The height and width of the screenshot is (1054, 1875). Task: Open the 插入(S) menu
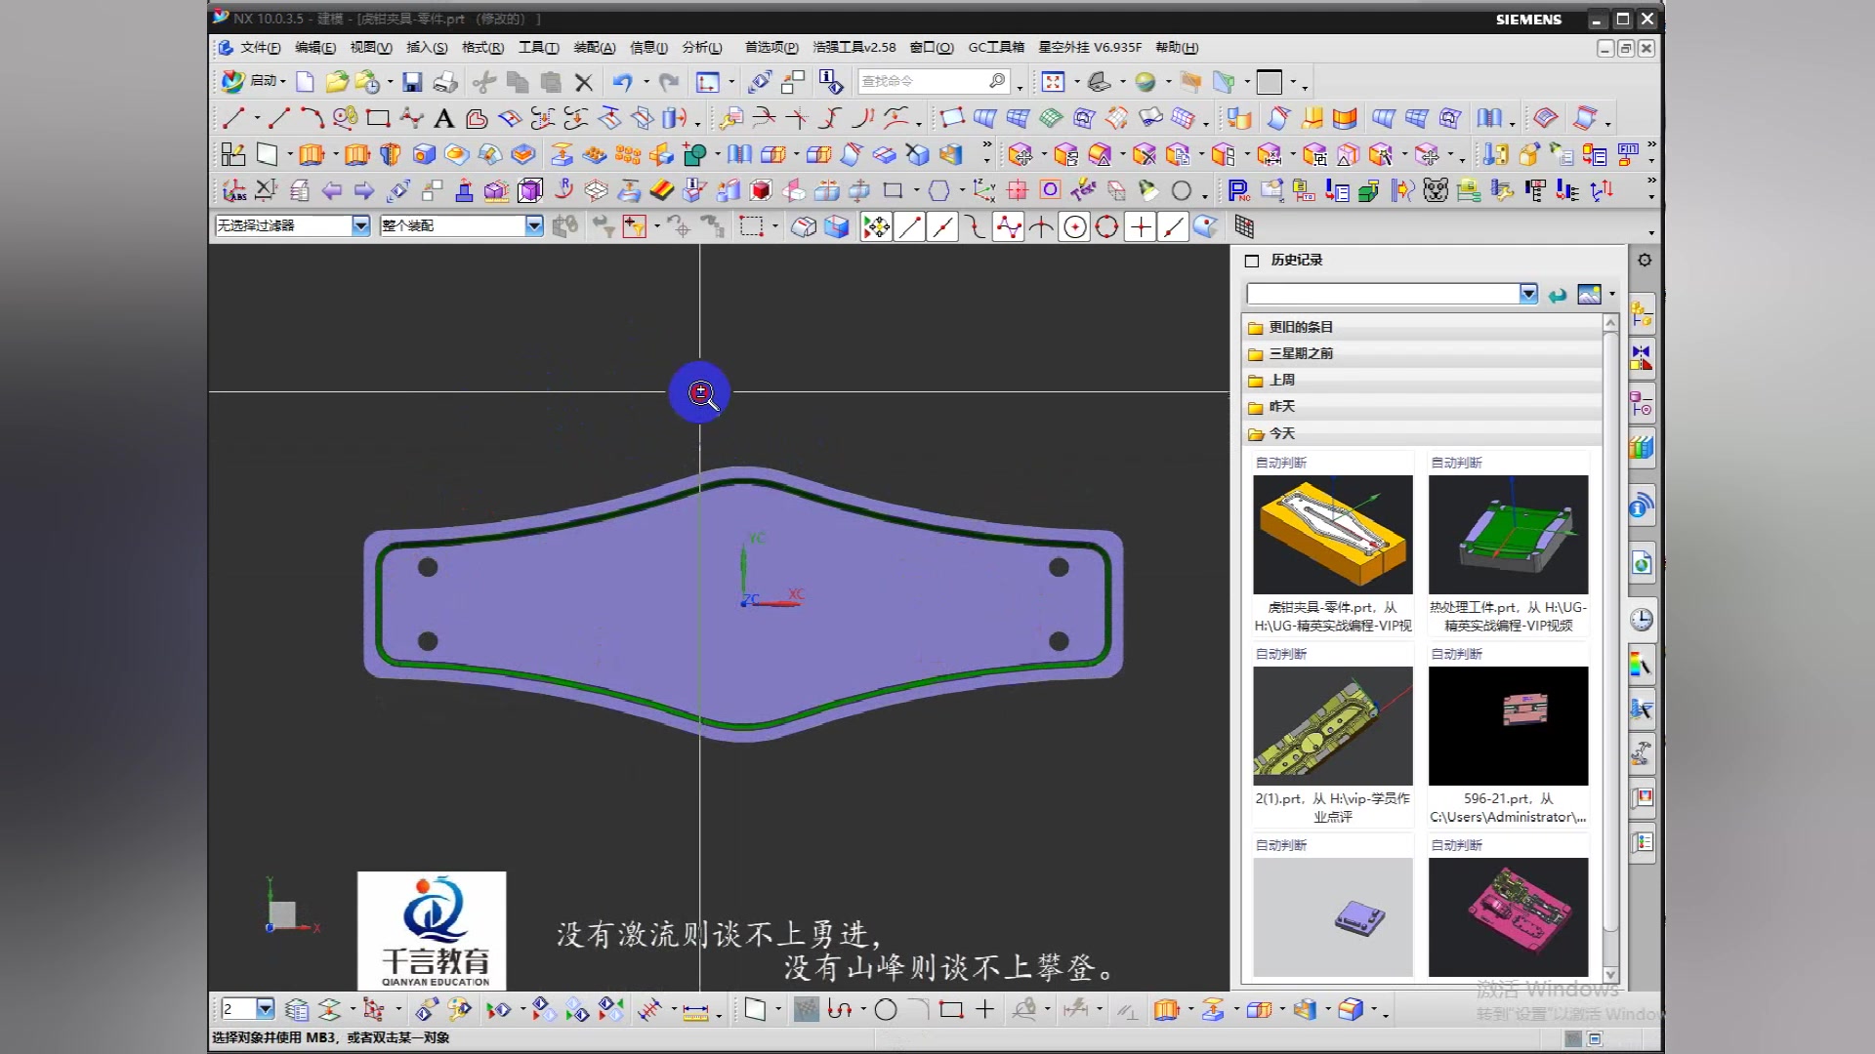pyautogui.click(x=426, y=47)
